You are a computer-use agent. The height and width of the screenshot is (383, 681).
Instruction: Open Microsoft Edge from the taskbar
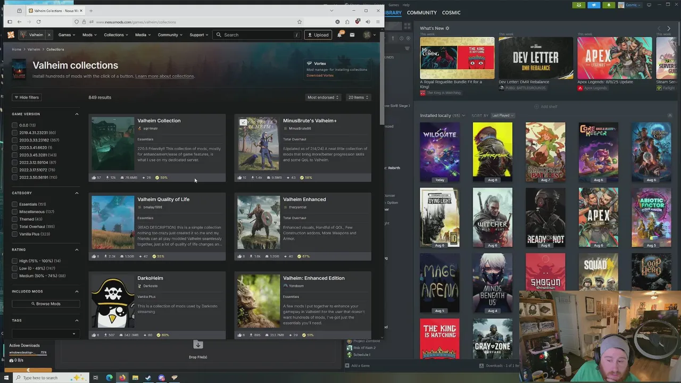pyautogui.click(x=109, y=378)
